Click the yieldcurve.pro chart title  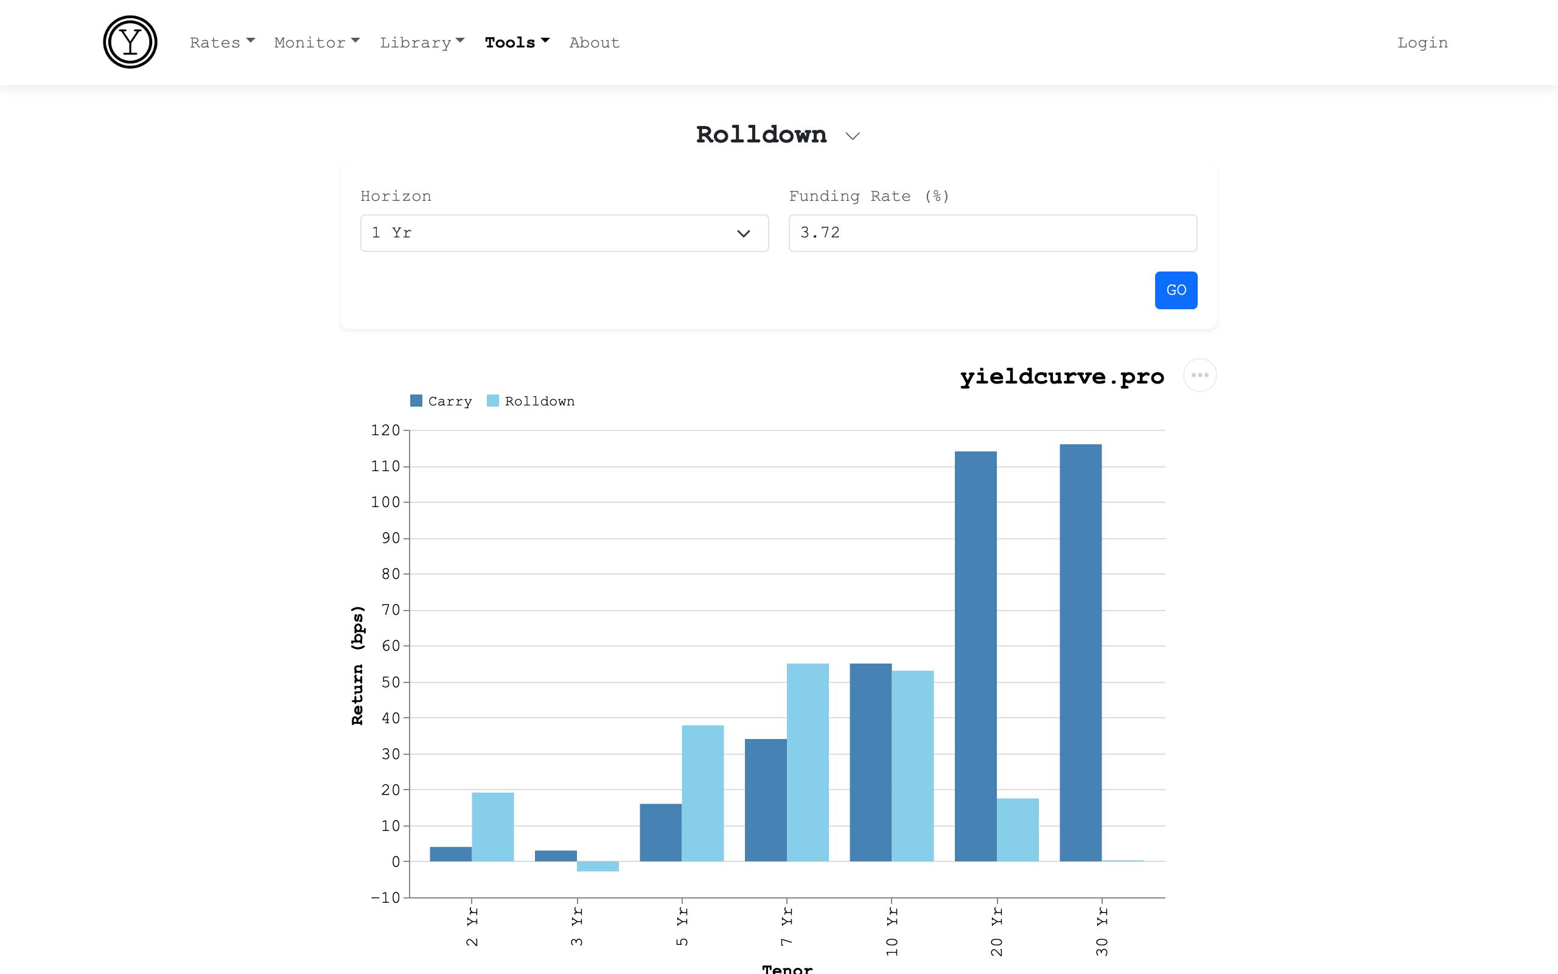coord(1061,376)
